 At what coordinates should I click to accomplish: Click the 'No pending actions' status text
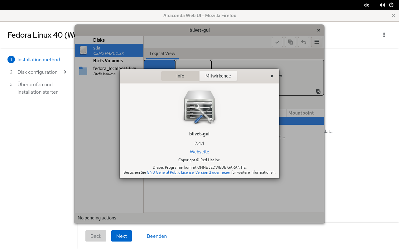point(97,218)
